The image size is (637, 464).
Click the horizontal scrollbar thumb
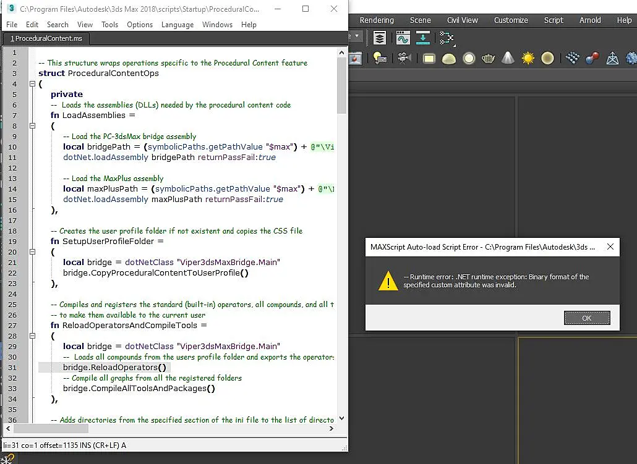(51, 428)
